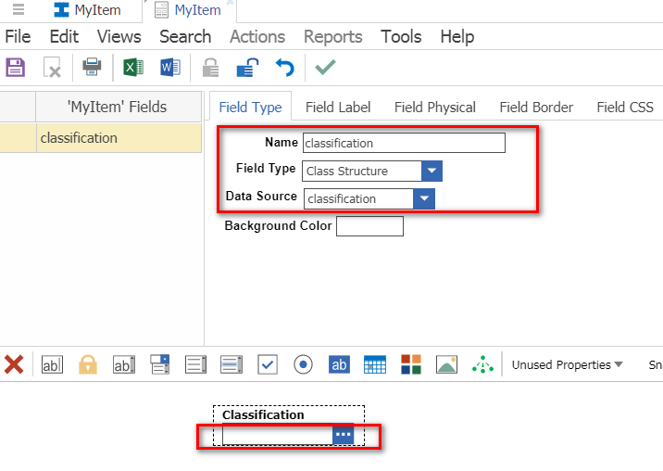Screen dimensions: 663x471
Task: Open the Field Type dropdown arrow
Action: pos(432,171)
